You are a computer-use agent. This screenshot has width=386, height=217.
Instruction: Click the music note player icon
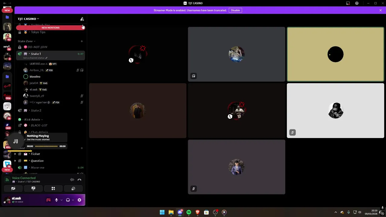click(x=16, y=141)
